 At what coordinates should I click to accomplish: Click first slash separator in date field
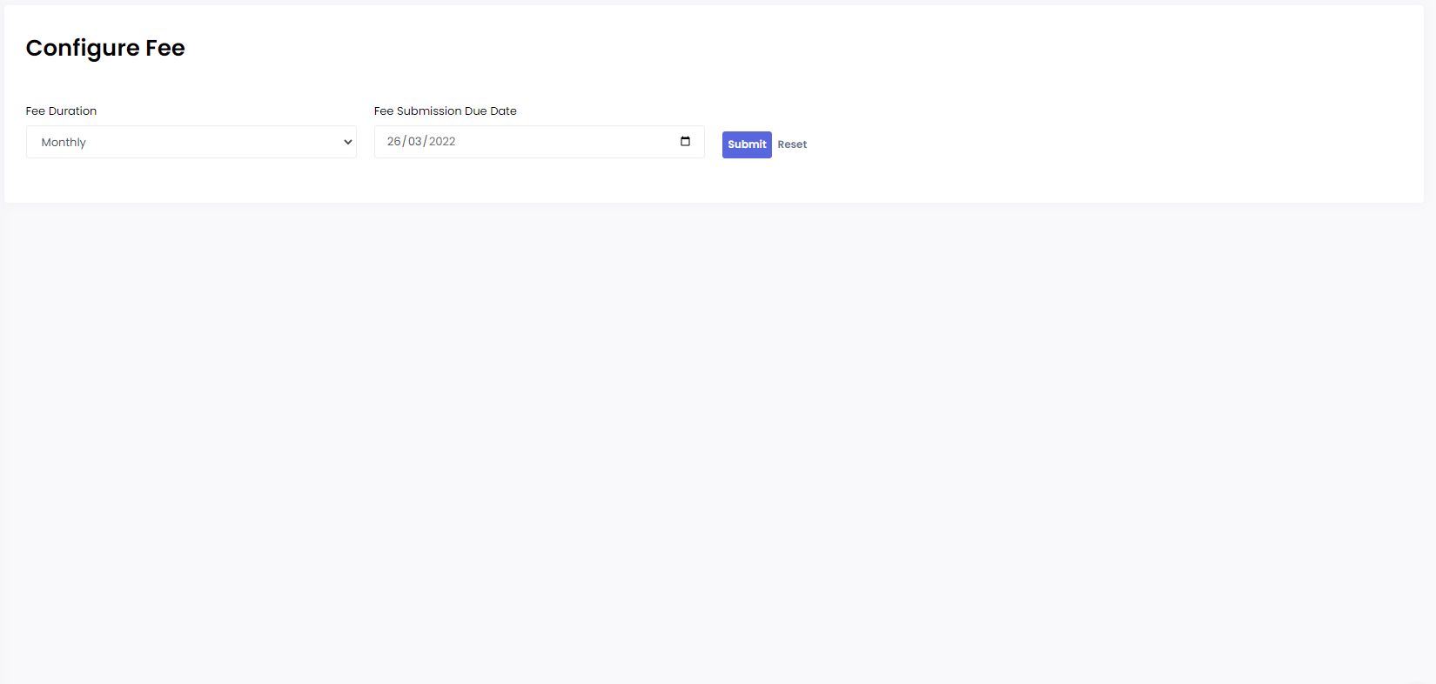click(404, 141)
